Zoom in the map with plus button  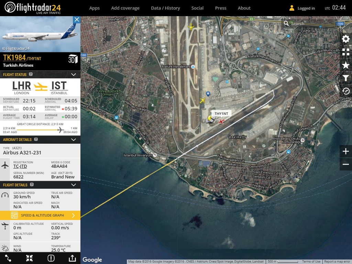pos(345,152)
